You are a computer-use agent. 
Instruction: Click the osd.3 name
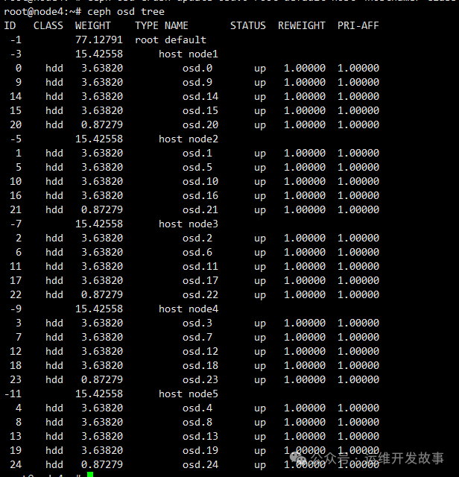tap(197, 323)
